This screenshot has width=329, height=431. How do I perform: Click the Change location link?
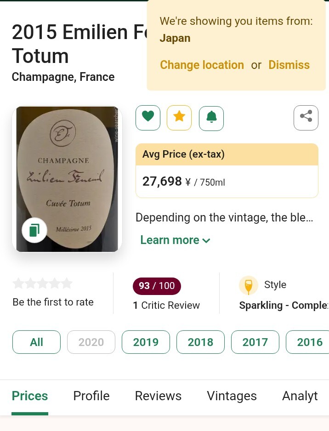point(202,65)
